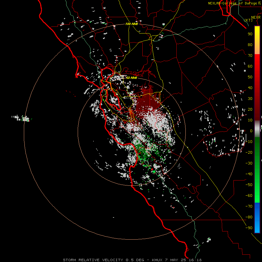Click the -80 value on velocity scale
This screenshot has width=262, height=262.
[x=249, y=217]
